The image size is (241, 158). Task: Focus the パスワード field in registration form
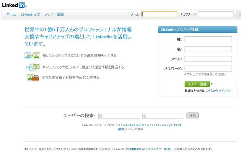[208, 69]
